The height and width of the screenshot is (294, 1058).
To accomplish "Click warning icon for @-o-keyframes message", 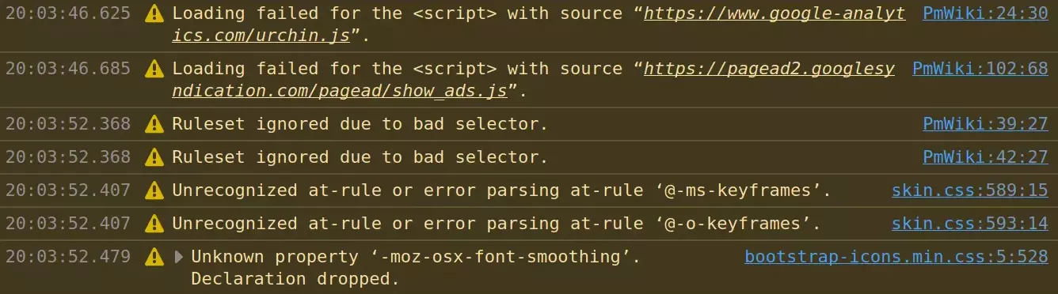I will click(154, 224).
